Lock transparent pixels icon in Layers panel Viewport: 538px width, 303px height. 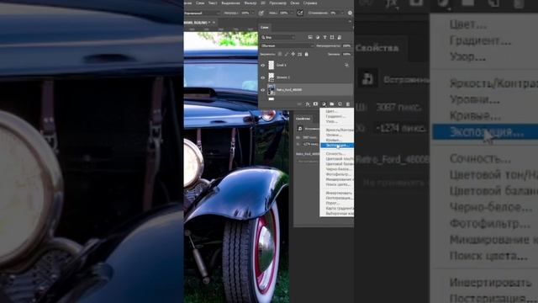click(x=280, y=54)
